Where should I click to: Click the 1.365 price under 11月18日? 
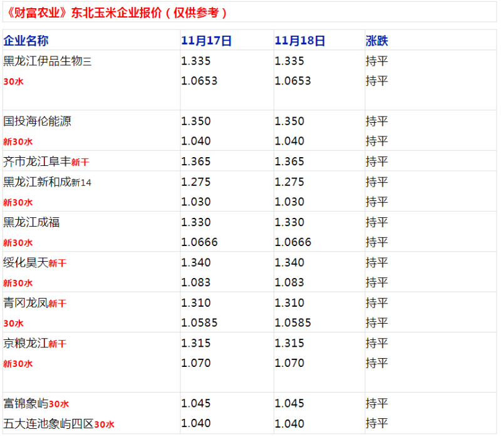[x=289, y=162]
